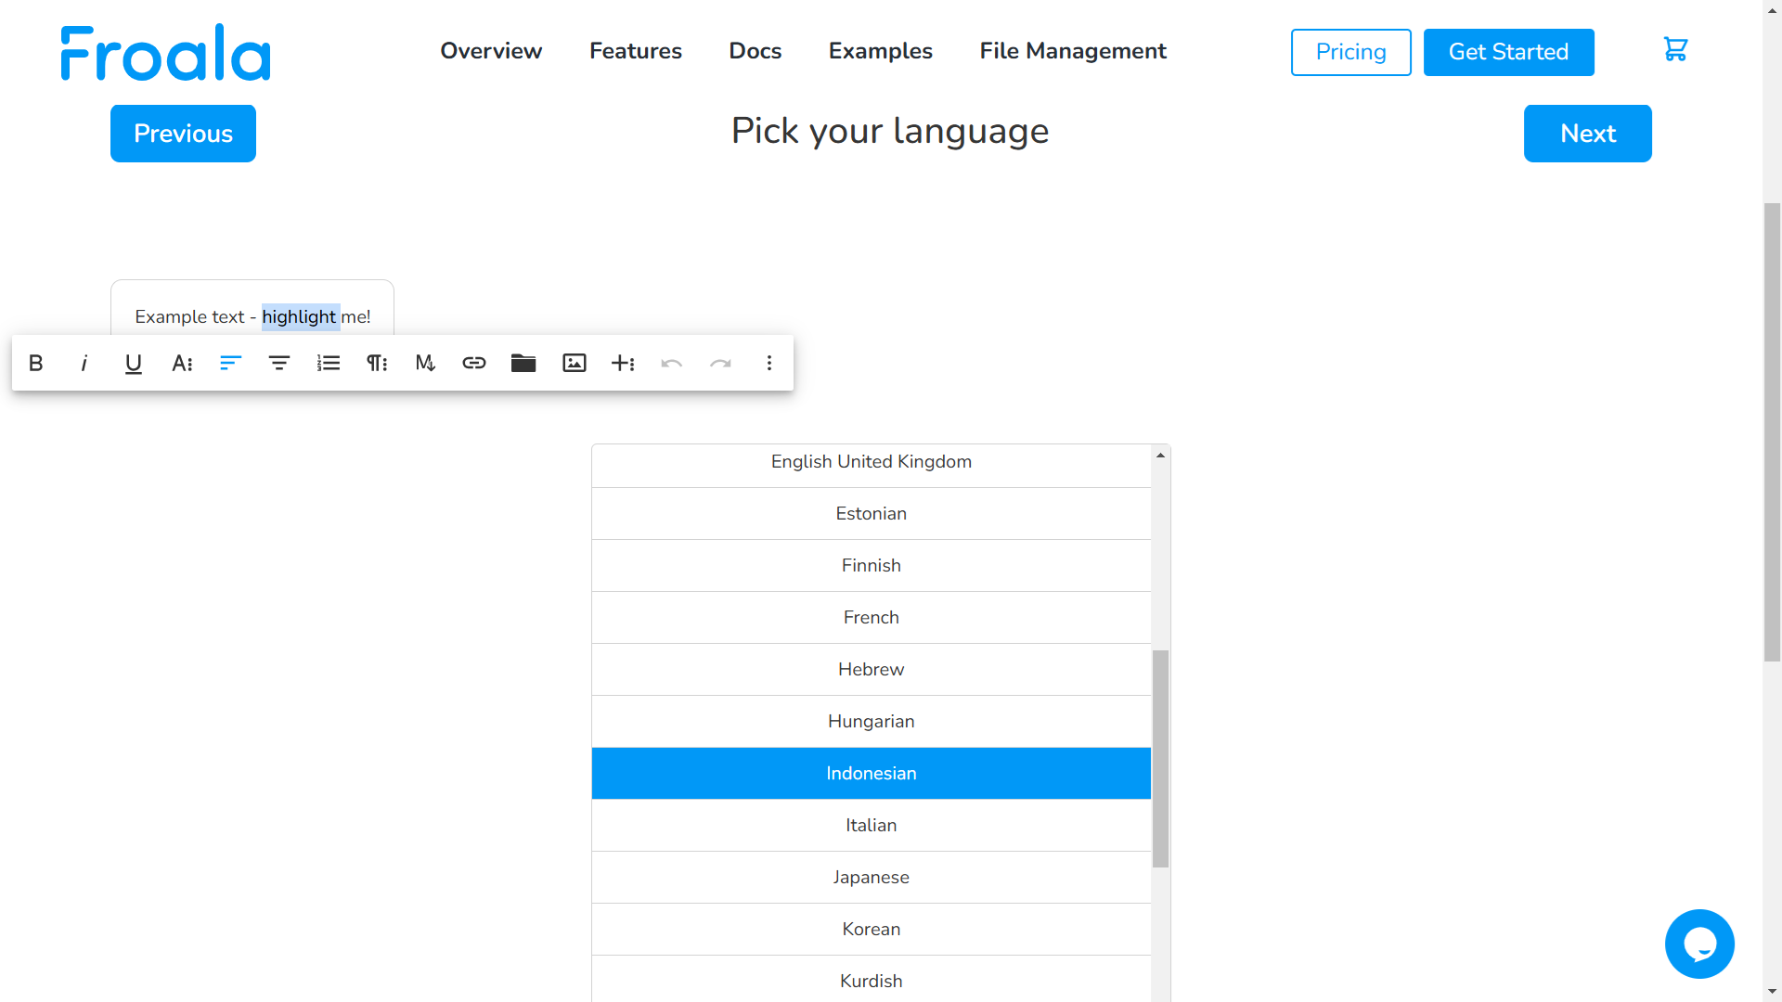Underline the highlighted text
The width and height of the screenshot is (1782, 1002).
tap(133, 363)
